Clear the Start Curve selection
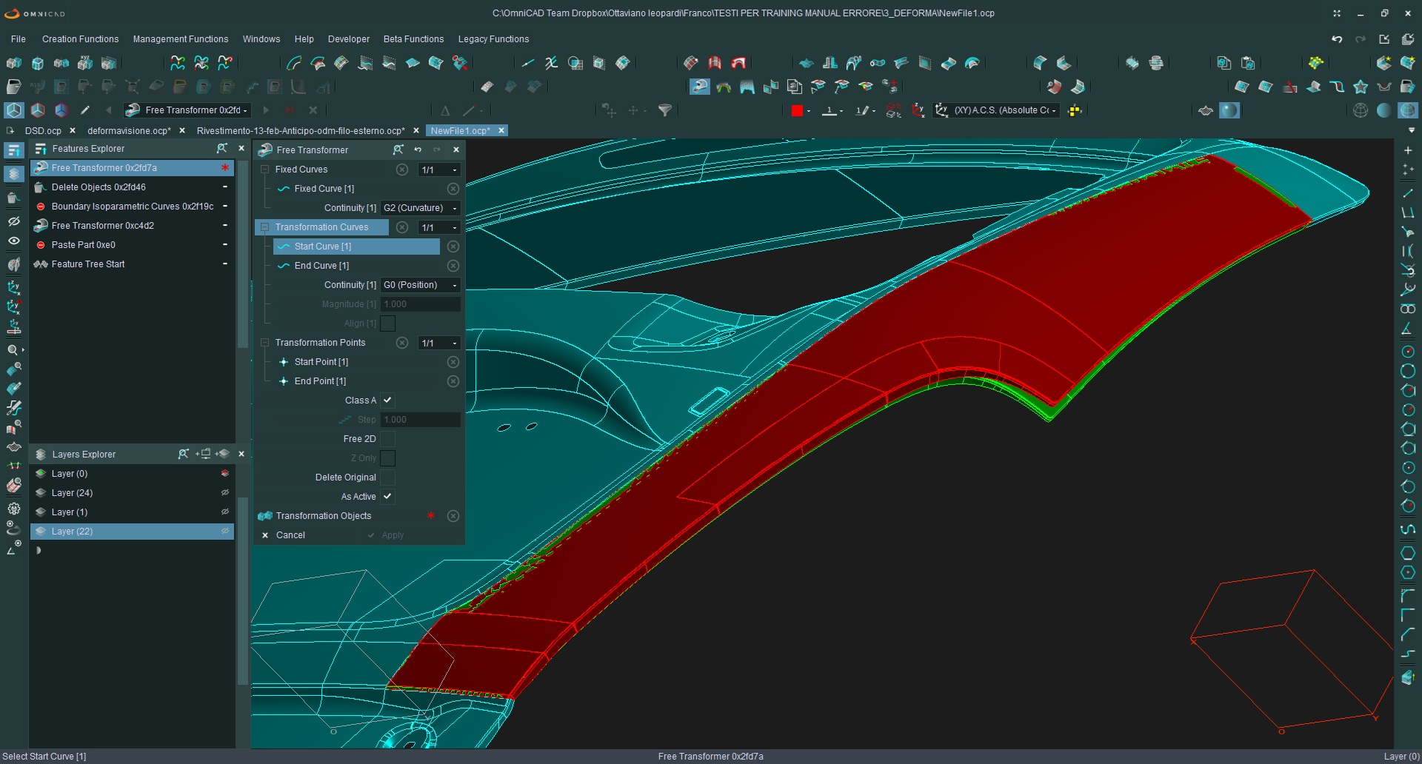Screen dimensions: 1422x764 [453, 247]
